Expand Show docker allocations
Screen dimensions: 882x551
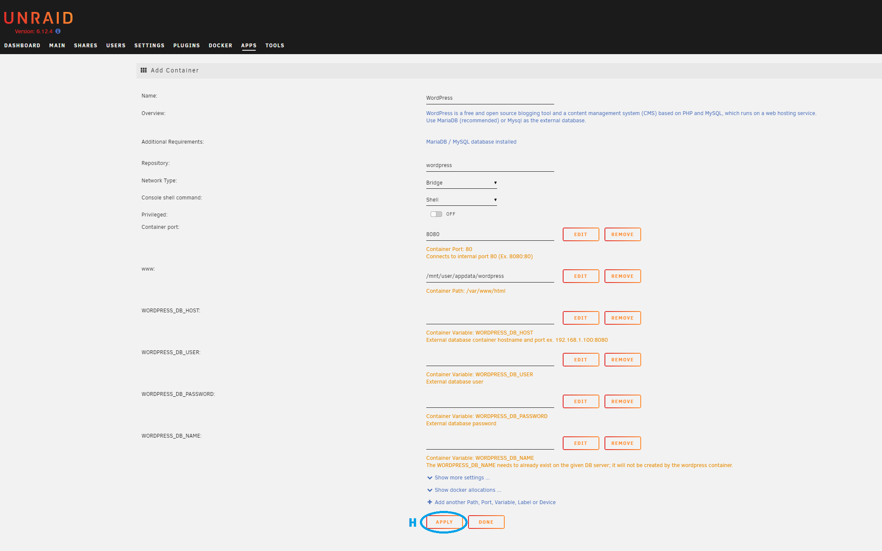coord(467,490)
